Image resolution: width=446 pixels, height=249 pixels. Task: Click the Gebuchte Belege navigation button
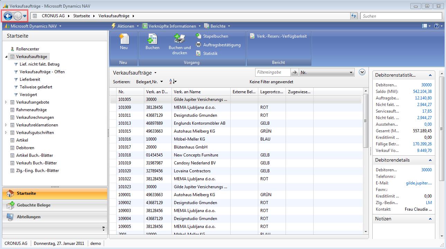point(55,205)
